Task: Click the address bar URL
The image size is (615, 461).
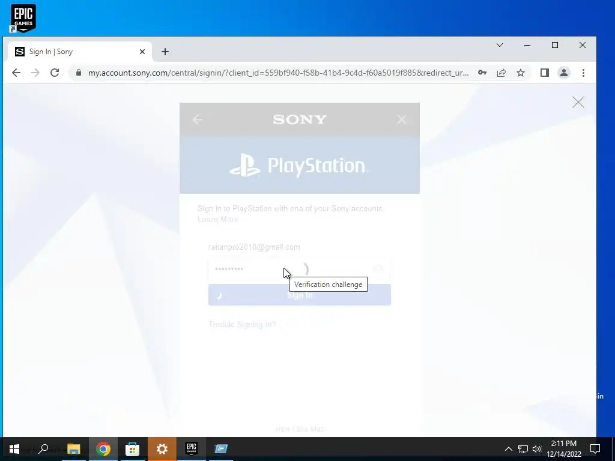Action: tap(278, 73)
